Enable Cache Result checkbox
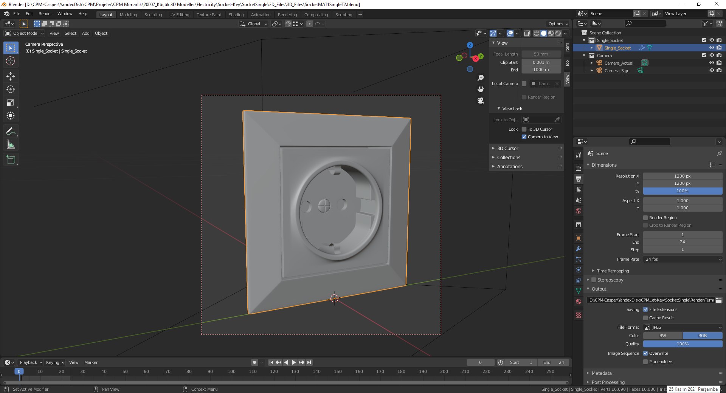Screen dimensions: 726x393 (645, 318)
